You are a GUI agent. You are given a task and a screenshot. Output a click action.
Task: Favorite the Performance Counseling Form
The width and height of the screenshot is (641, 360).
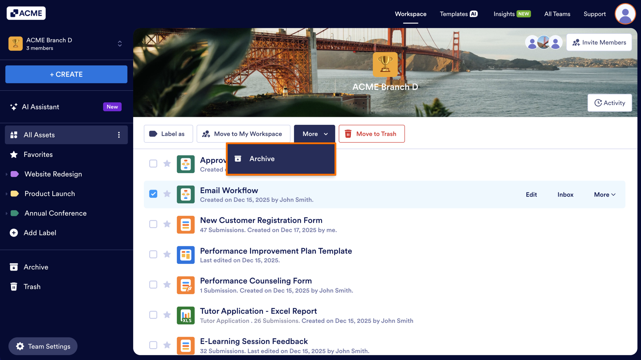167,285
